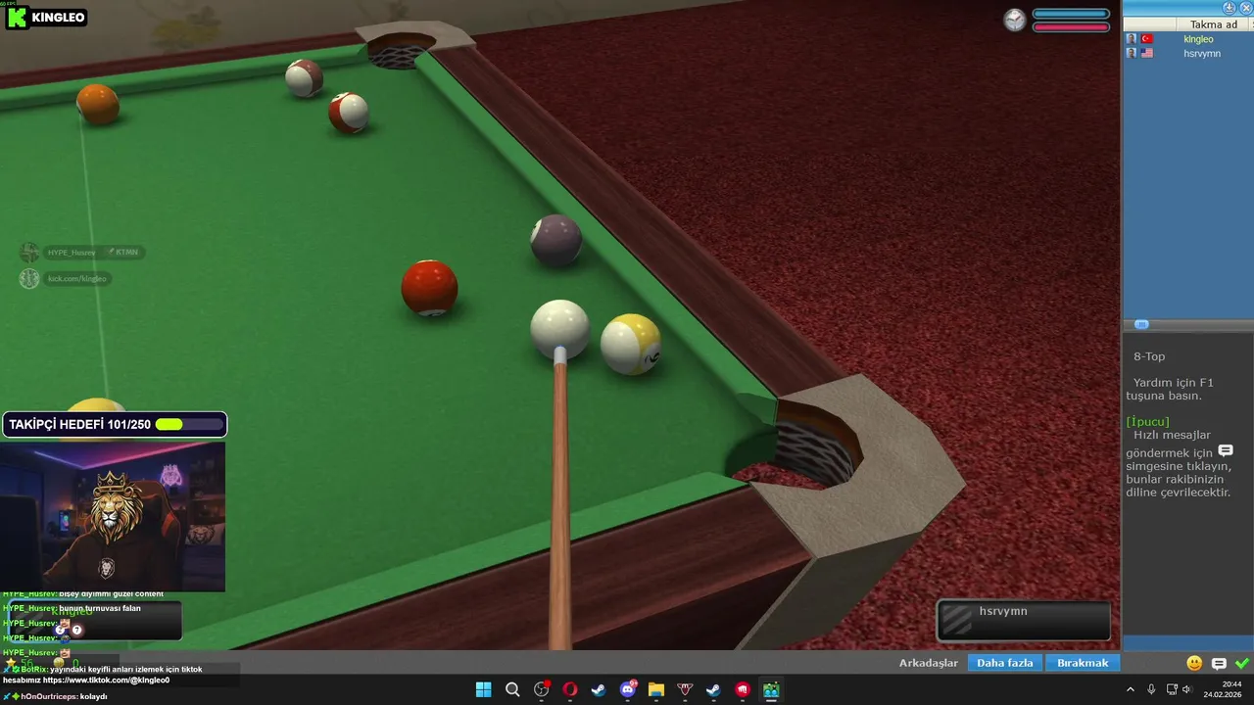
Task: Open the smiley emoji picker
Action: 1194,663
